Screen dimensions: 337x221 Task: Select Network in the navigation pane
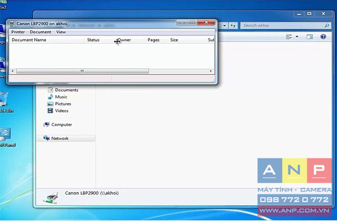[60, 138]
